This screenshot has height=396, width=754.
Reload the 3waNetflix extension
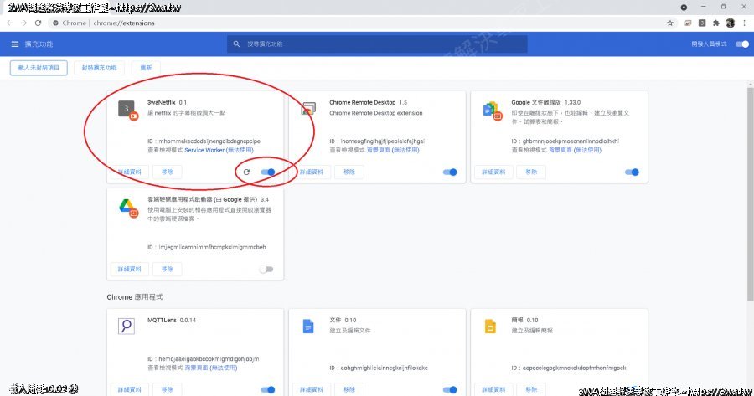(x=245, y=172)
